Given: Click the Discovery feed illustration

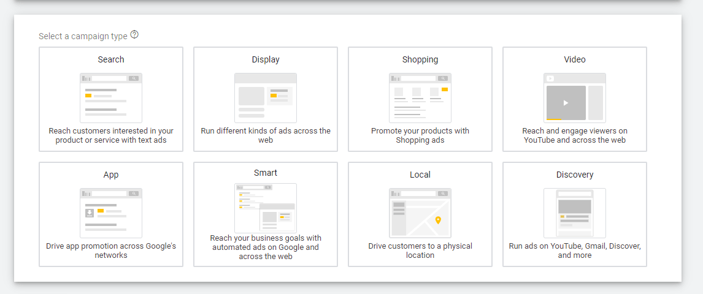Looking at the screenshot, I should [575, 213].
